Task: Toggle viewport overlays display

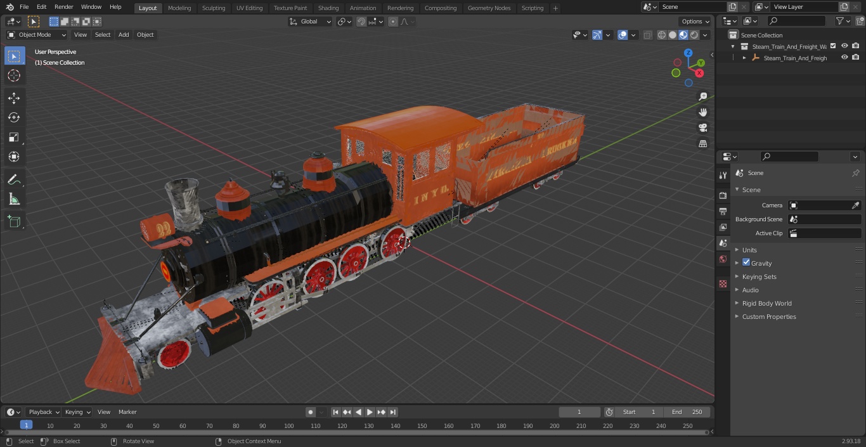Action: point(623,35)
